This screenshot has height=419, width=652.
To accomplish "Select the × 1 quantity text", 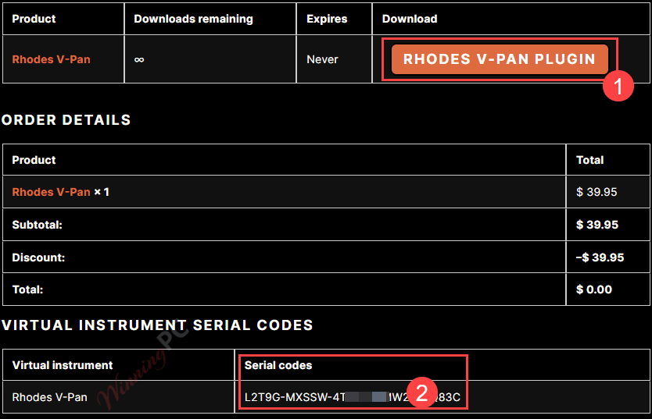I will (x=102, y=192).
